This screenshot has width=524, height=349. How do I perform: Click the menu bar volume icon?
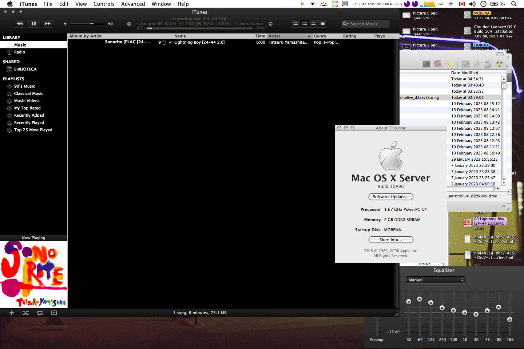(472, 4)
